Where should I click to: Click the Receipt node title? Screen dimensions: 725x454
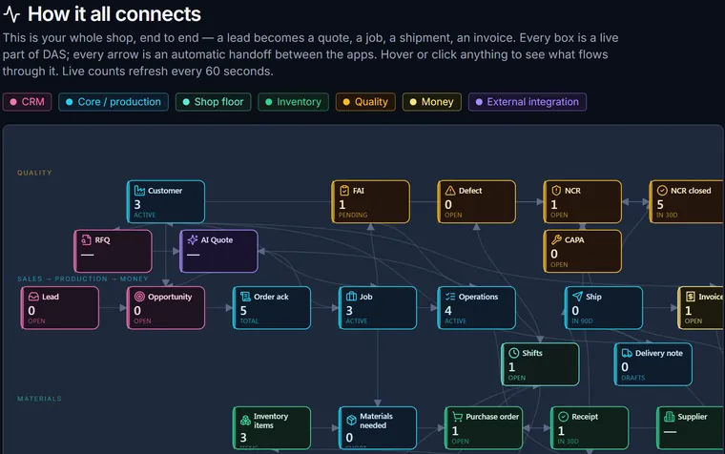pos(585,417)
